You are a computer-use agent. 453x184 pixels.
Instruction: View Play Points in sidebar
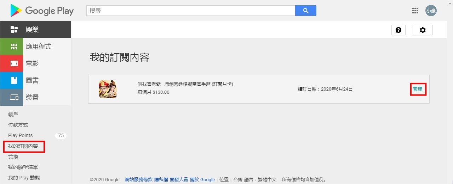click(20, 135)
